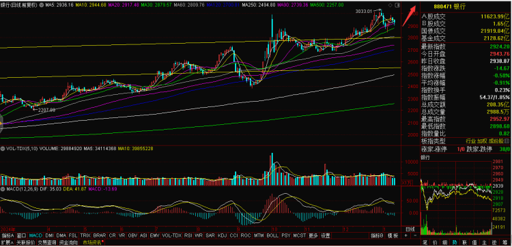Select the OBV indicator

click(132, 235)
